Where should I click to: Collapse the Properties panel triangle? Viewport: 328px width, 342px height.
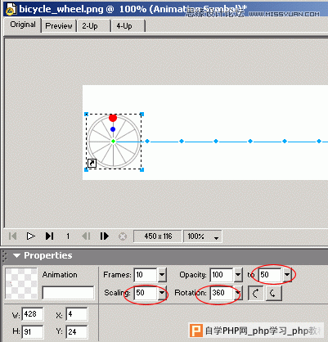(x=16, y=255)
